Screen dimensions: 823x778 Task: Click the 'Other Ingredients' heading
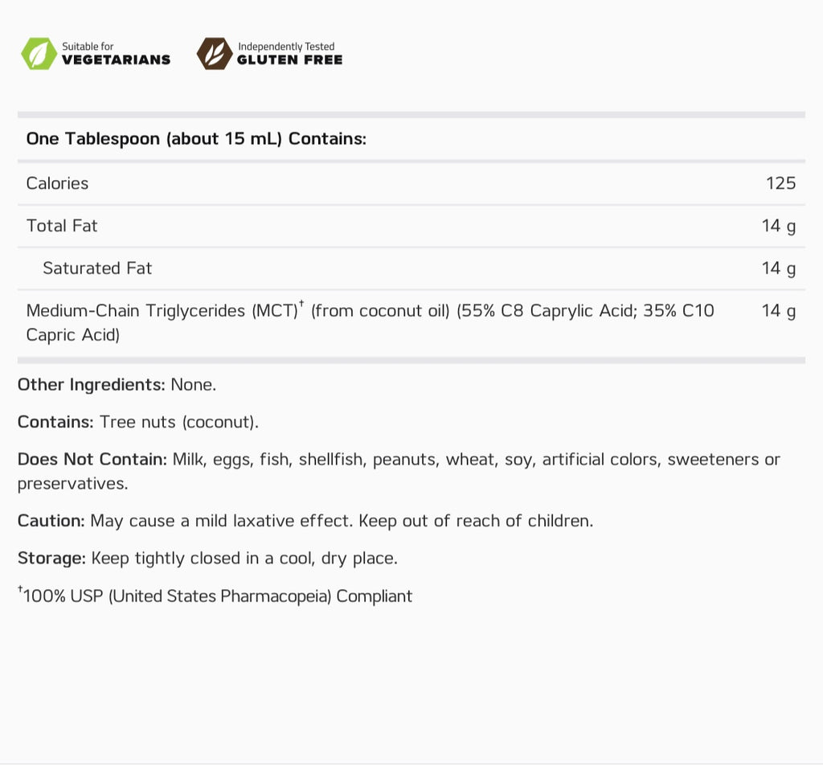[92, 385]
